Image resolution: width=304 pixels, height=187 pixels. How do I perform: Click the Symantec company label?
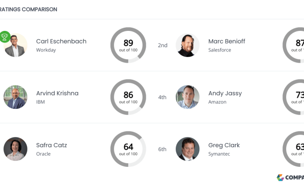(x=219, y=154)
